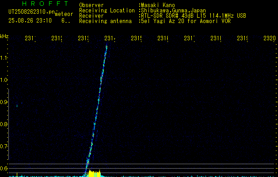Screen dimensions: 278x177
Task: Select the Shibukawa,Gunma,Japan location text
Action: click(173, 11)
